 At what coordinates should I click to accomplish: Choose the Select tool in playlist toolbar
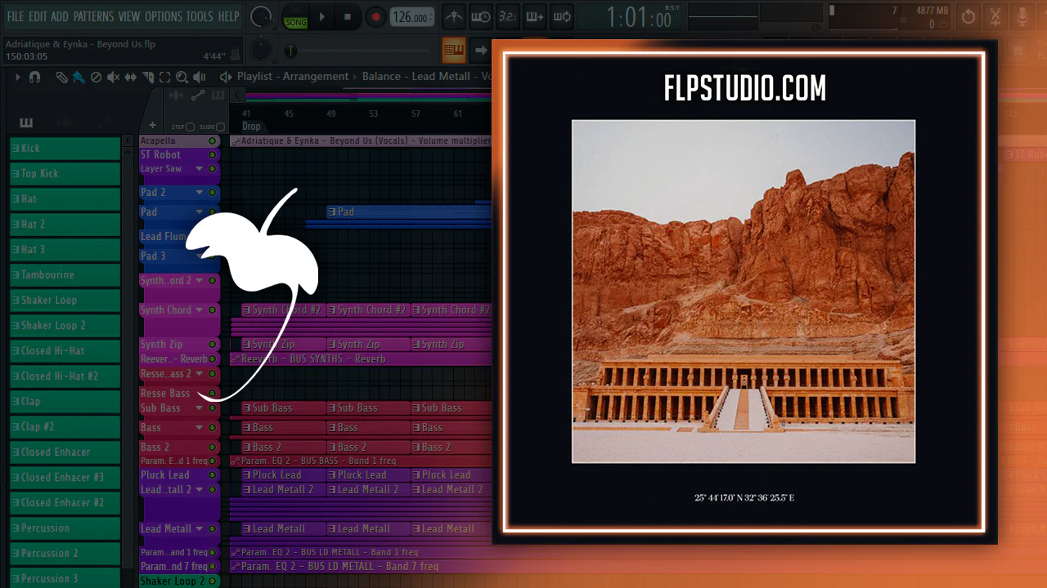coord(165,77)
